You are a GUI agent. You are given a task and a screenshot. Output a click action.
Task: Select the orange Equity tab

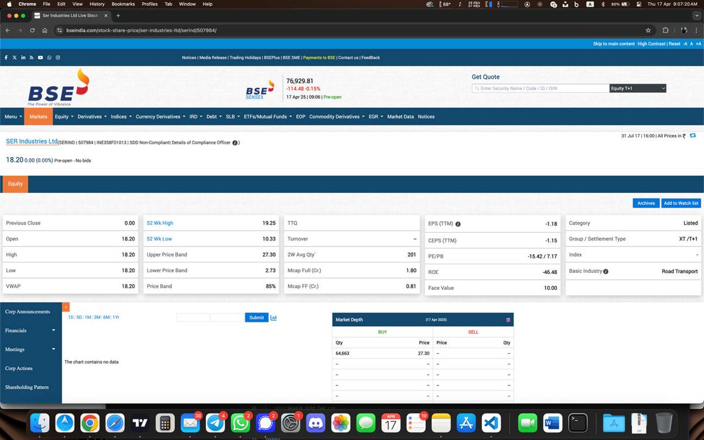[15, 184]
